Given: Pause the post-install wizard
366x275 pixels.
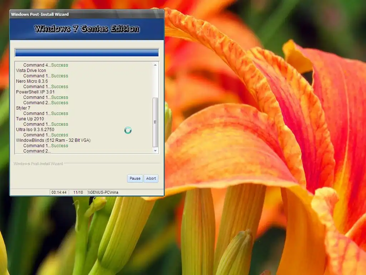Looking at the screenshot, I should click(x=135, y=178).
